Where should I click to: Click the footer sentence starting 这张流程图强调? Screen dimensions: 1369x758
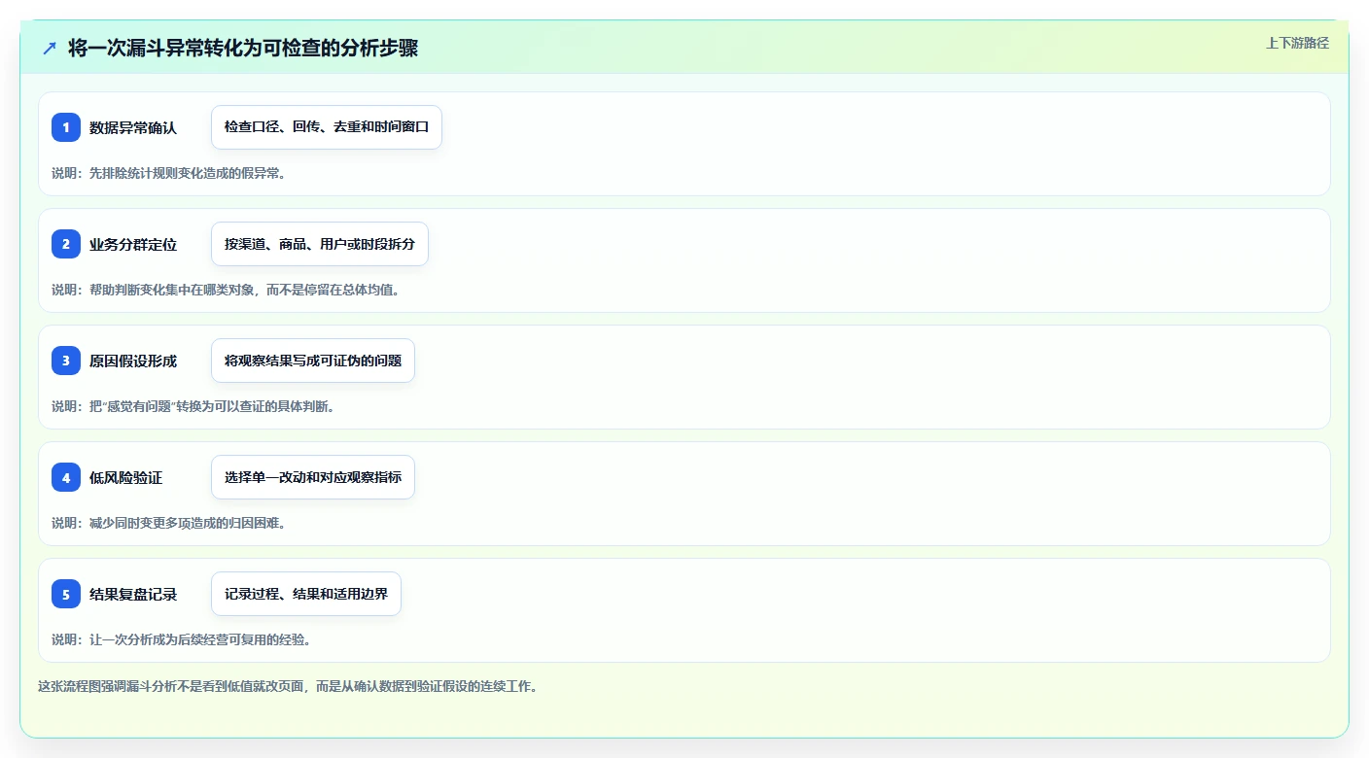click(288, 686)
